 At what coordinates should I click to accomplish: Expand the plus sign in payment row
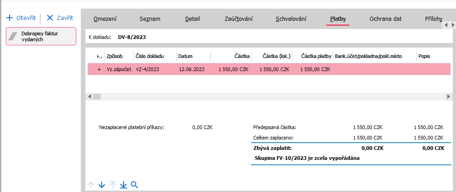pyautogui.click(x=99, y=69)
